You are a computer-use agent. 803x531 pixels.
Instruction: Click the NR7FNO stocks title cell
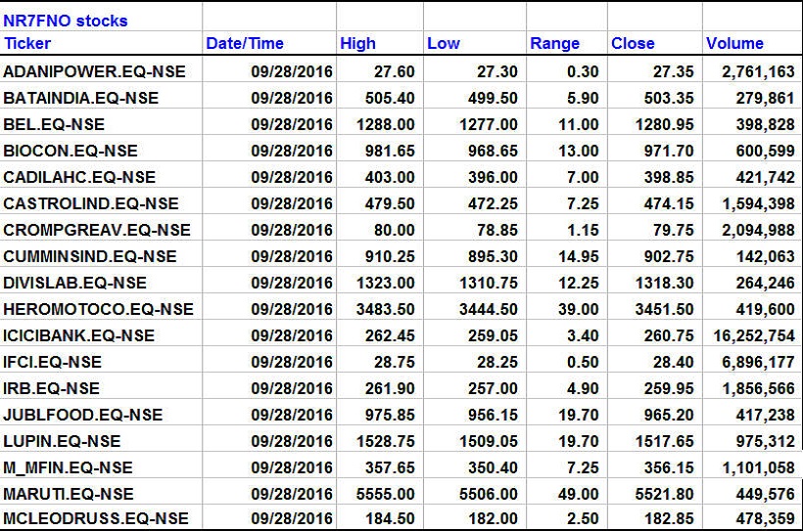pos(66,21)
